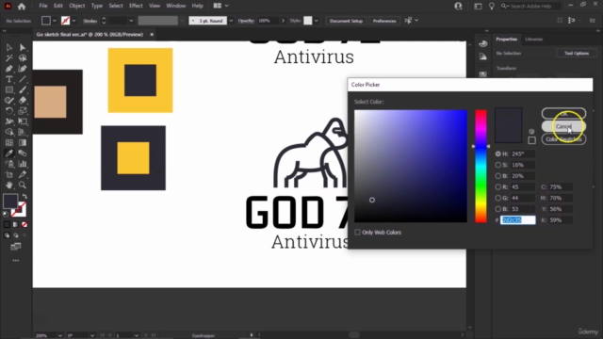
Task: Click the Document Setup button
Action: pyautogui.click(x=346, y=21)
